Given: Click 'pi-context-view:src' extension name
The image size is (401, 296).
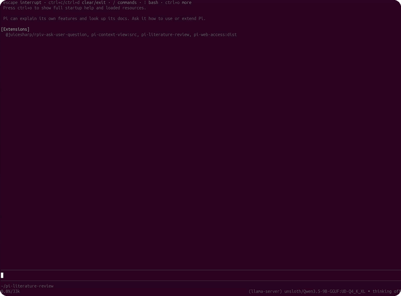Looking at the screenshot, I should point(114,35).
